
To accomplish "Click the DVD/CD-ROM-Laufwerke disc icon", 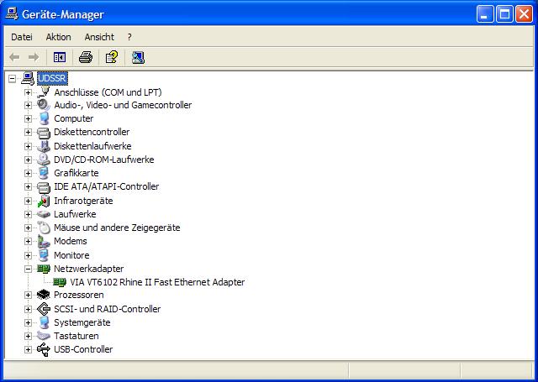I will pyautogui.click(x=44, y=160).
